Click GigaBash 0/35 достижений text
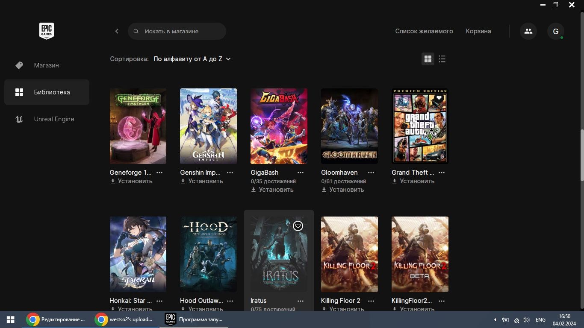 tap(273, 181)
